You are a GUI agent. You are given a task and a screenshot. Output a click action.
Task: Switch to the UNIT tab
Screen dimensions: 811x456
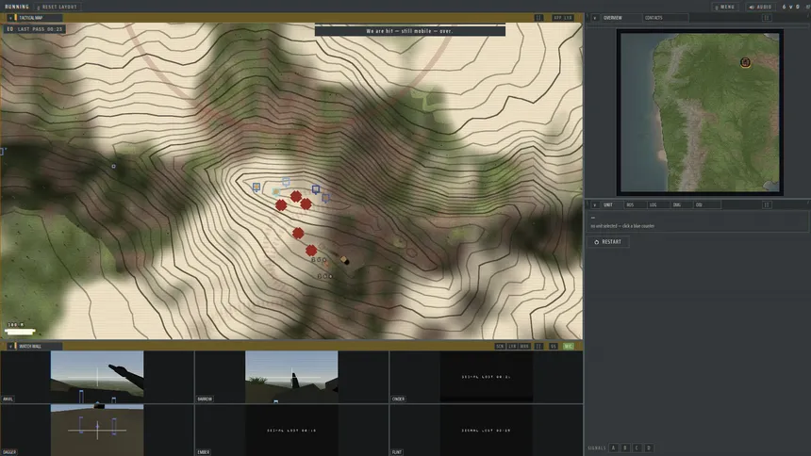(611, 204)
